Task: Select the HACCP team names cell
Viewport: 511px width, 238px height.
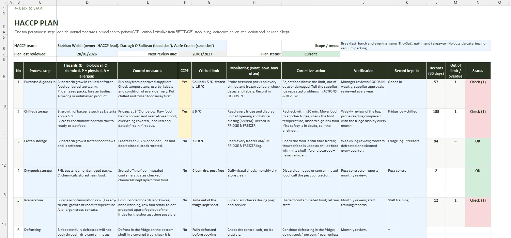Action: 142,46
